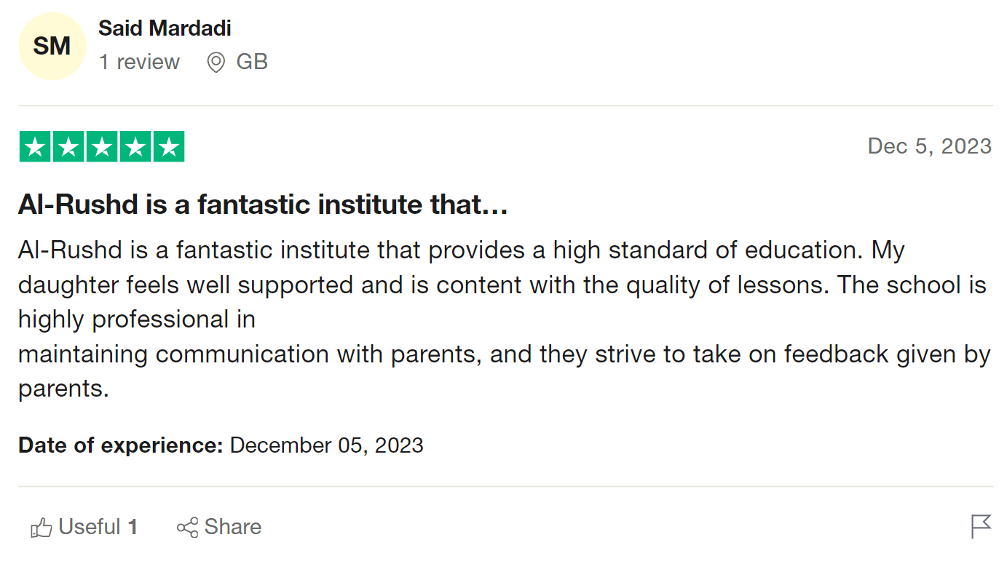This screenshot has width=1007, height=564.
Task: Report the review with the flag icon
Action: (x=981, y=526)
